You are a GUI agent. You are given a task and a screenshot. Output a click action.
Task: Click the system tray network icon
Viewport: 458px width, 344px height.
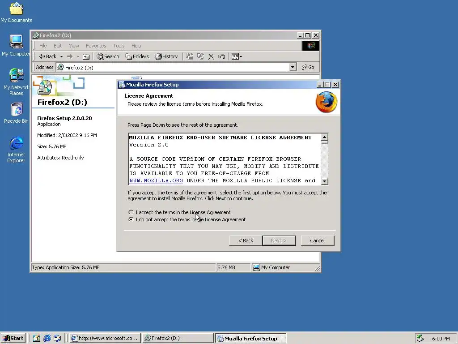(420, 339)
